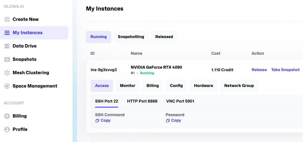Click Take Snapshot link
303x142 pixels.
[x=286, y=70]
